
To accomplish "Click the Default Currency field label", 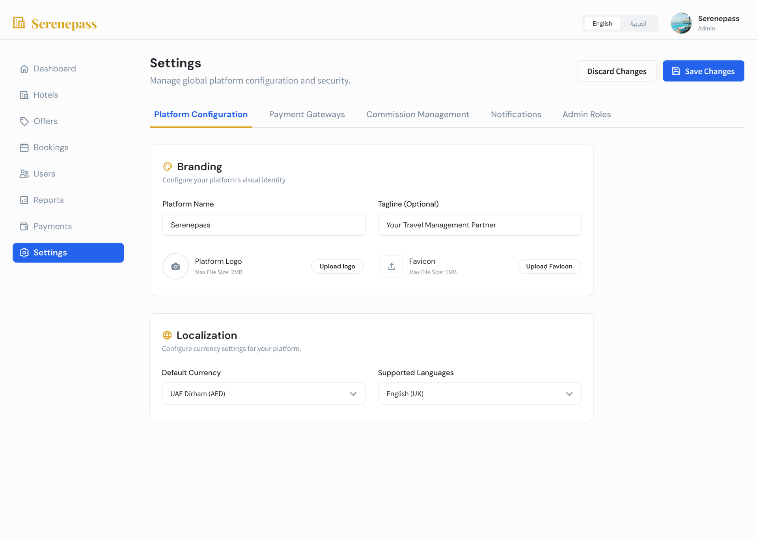I will 191,373.
